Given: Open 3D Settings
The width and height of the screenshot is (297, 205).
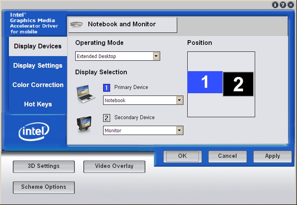Looking at the screenshot, I should pyautogui.click(x=44, y=166).
